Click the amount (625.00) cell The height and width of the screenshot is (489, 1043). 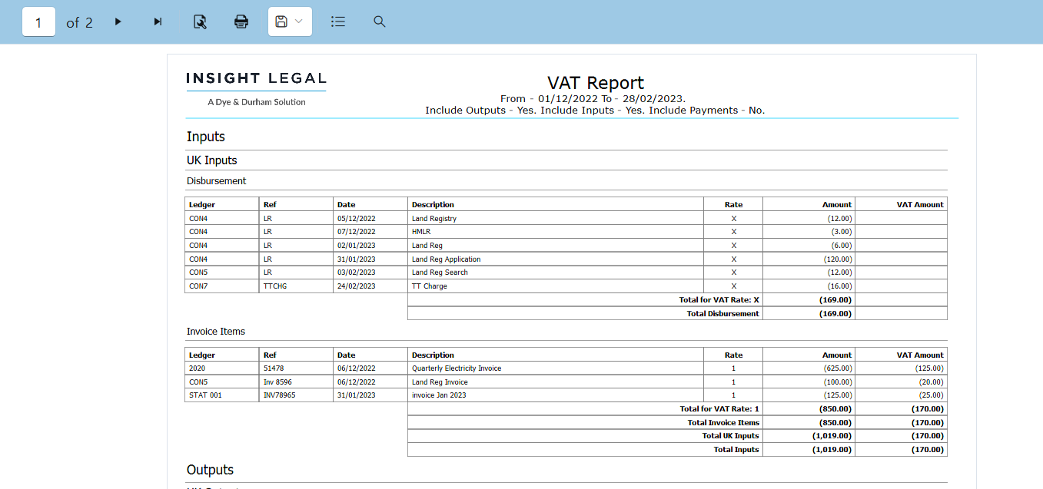click(x=809, y=368)
